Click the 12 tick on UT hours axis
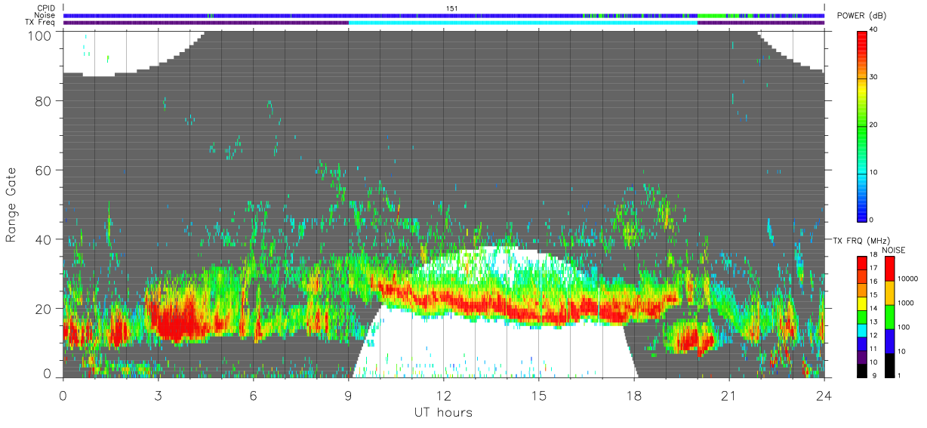 (x=444, y=395)
